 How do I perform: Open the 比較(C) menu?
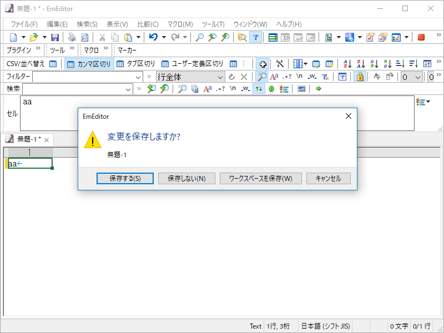click(x=148, y=24)
